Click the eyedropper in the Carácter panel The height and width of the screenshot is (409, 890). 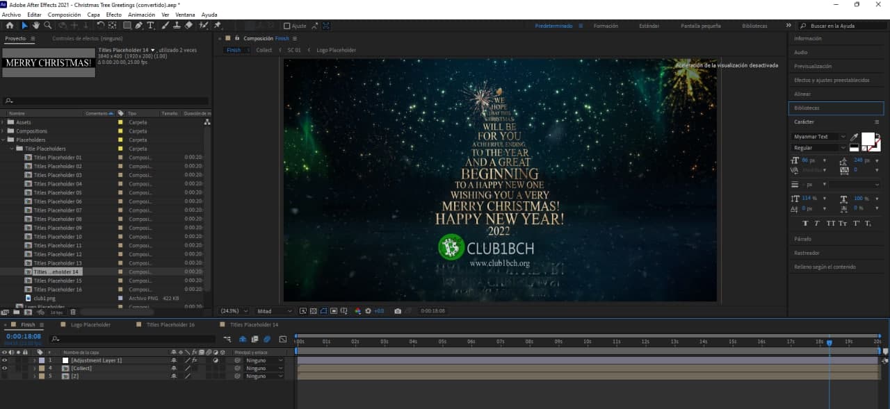854,137
